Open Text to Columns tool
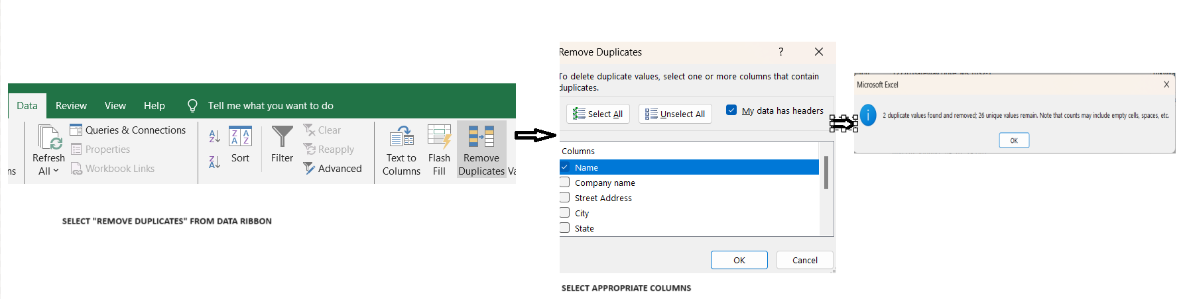The width and height of the screenshot is (1181, 299). click(x=401, y=137)
